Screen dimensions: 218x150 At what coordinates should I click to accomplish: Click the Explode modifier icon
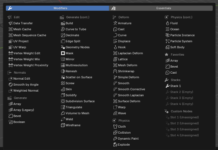pyautogui.click(x=115, y=145)
